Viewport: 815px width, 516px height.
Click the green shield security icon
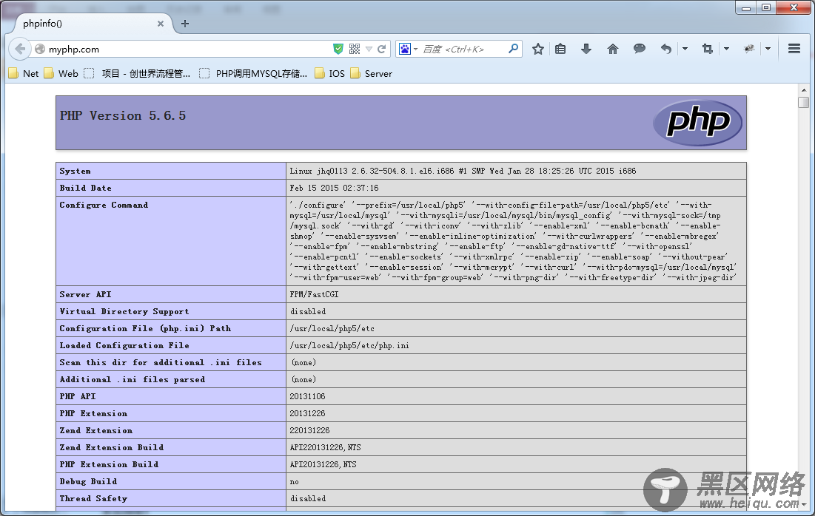(338, 49)
